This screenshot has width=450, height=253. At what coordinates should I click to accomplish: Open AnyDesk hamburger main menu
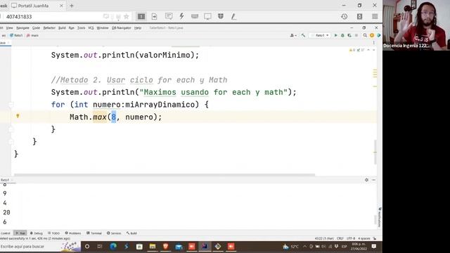(x=375, y=17)
